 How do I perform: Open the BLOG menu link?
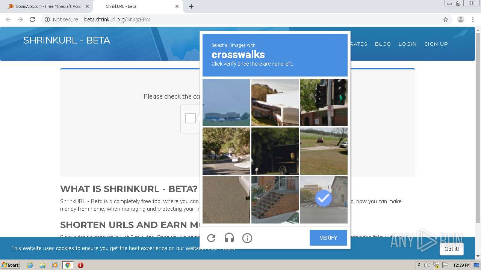tap(383, 44)
